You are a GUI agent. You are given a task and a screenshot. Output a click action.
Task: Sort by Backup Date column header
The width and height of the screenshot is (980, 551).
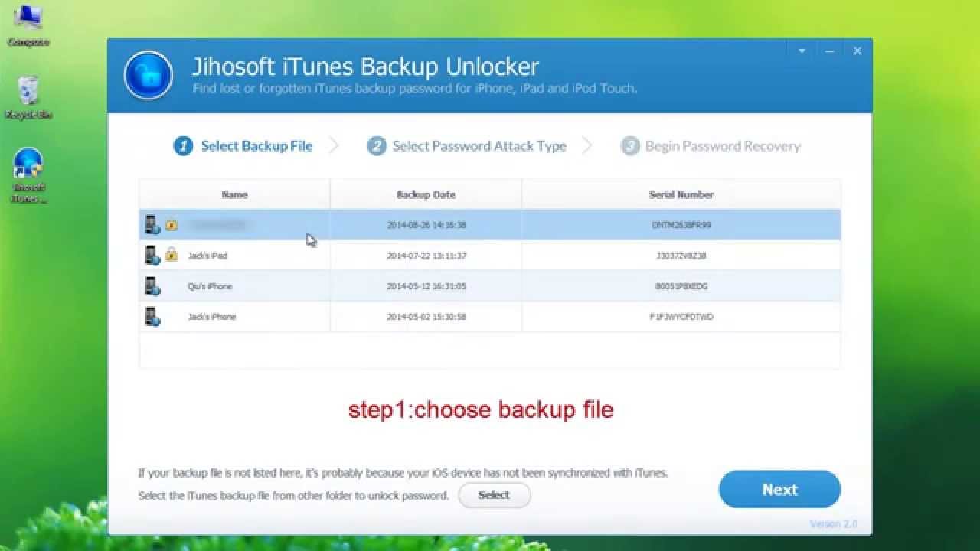pos(426,194)
